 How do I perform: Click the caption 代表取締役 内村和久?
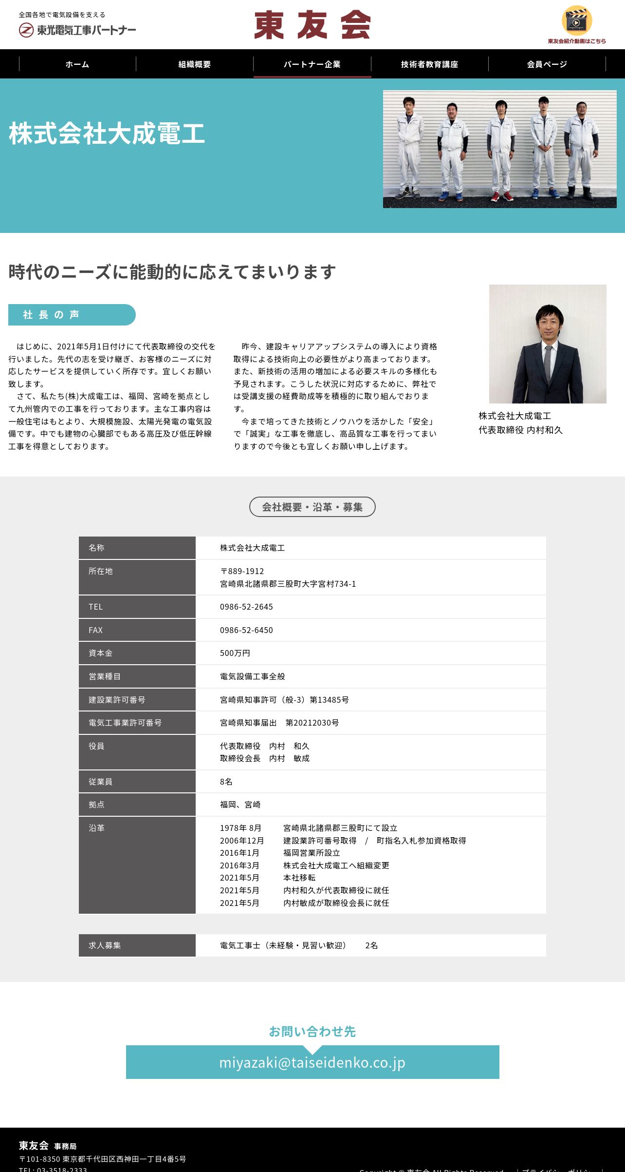click(x=520, y=430)
